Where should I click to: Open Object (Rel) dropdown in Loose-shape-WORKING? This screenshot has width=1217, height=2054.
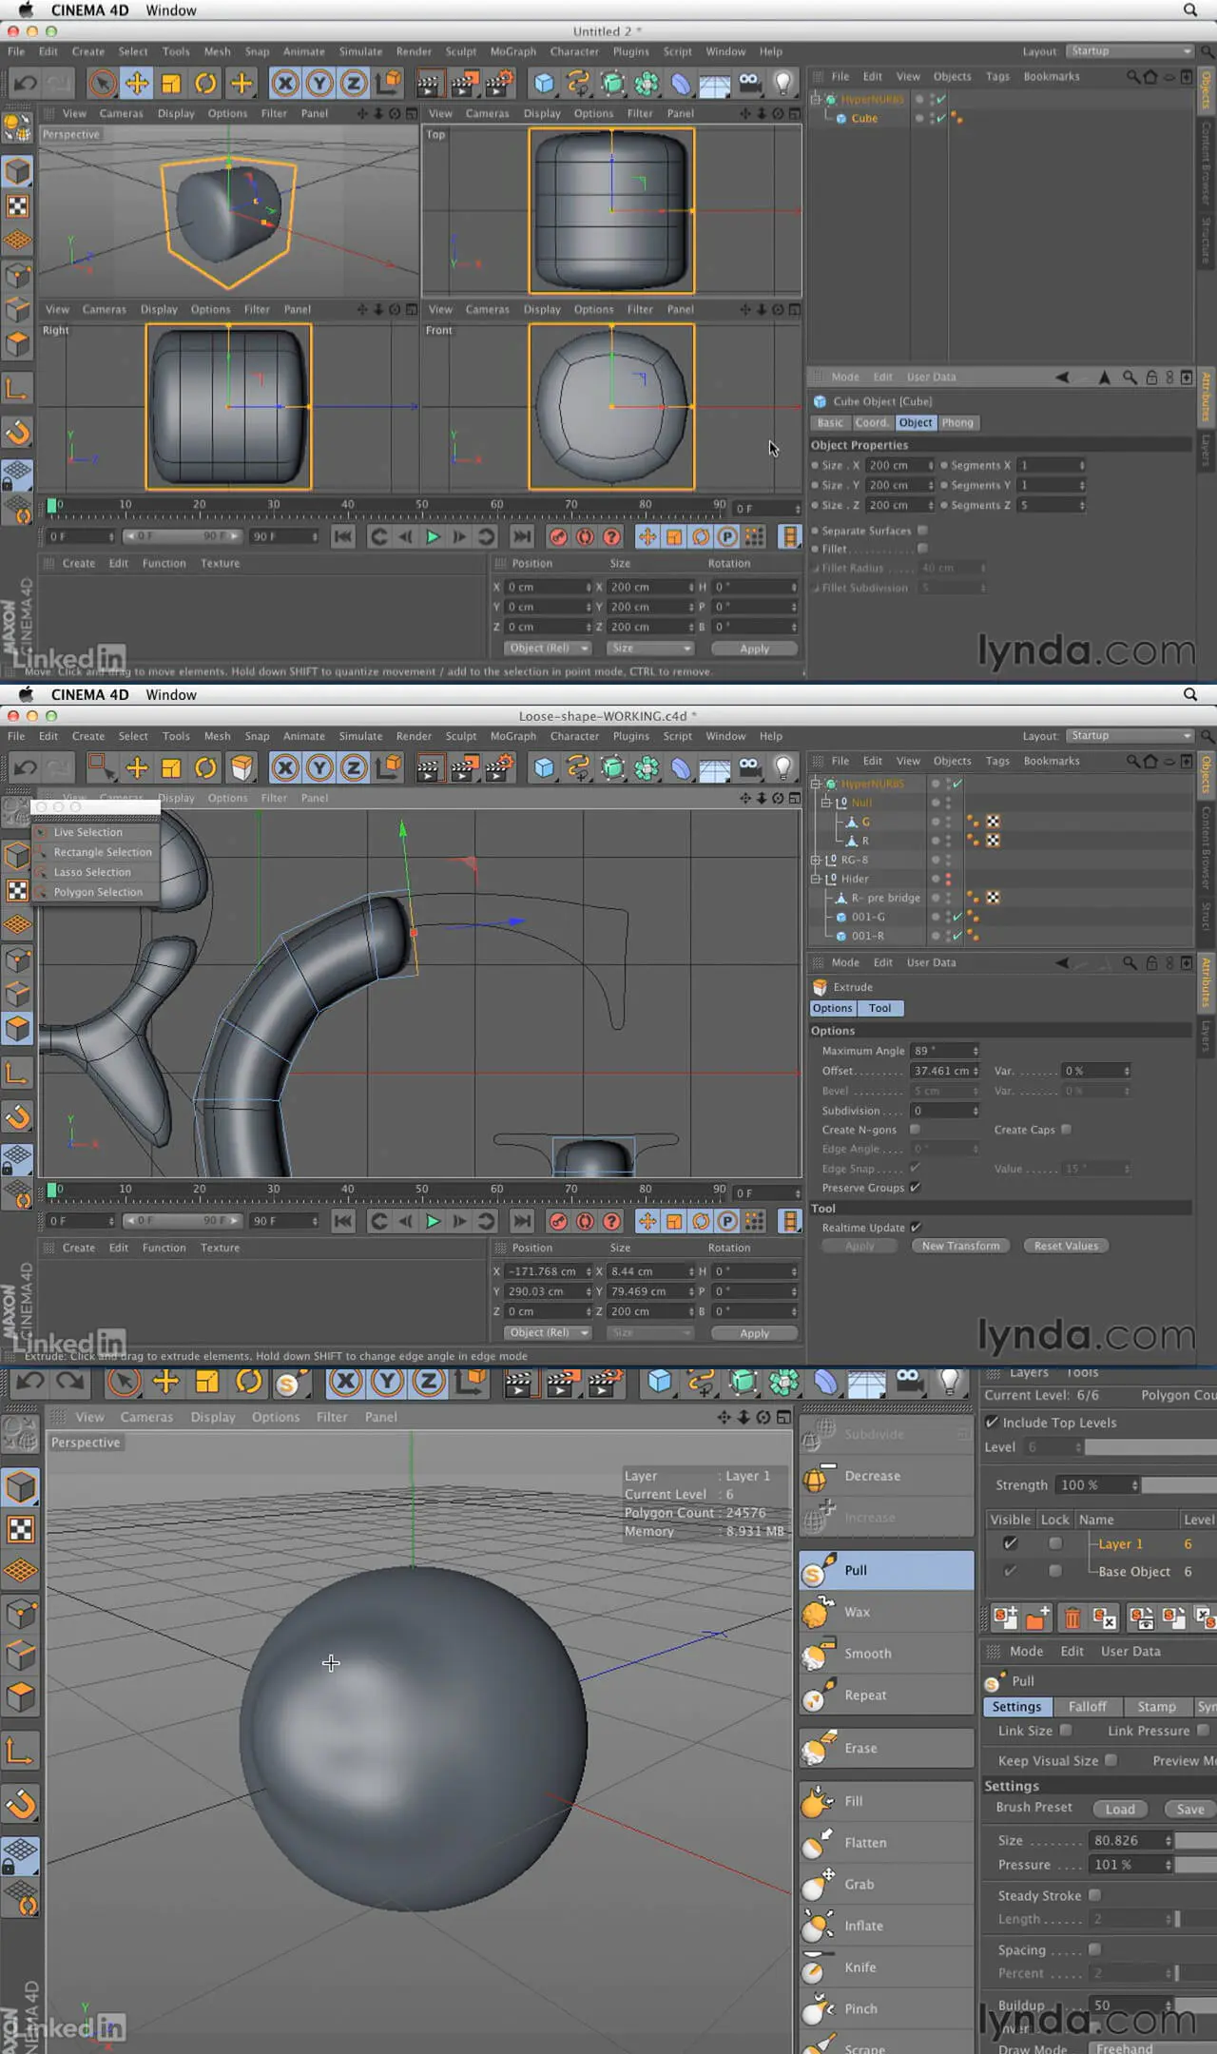(547, 1333)
